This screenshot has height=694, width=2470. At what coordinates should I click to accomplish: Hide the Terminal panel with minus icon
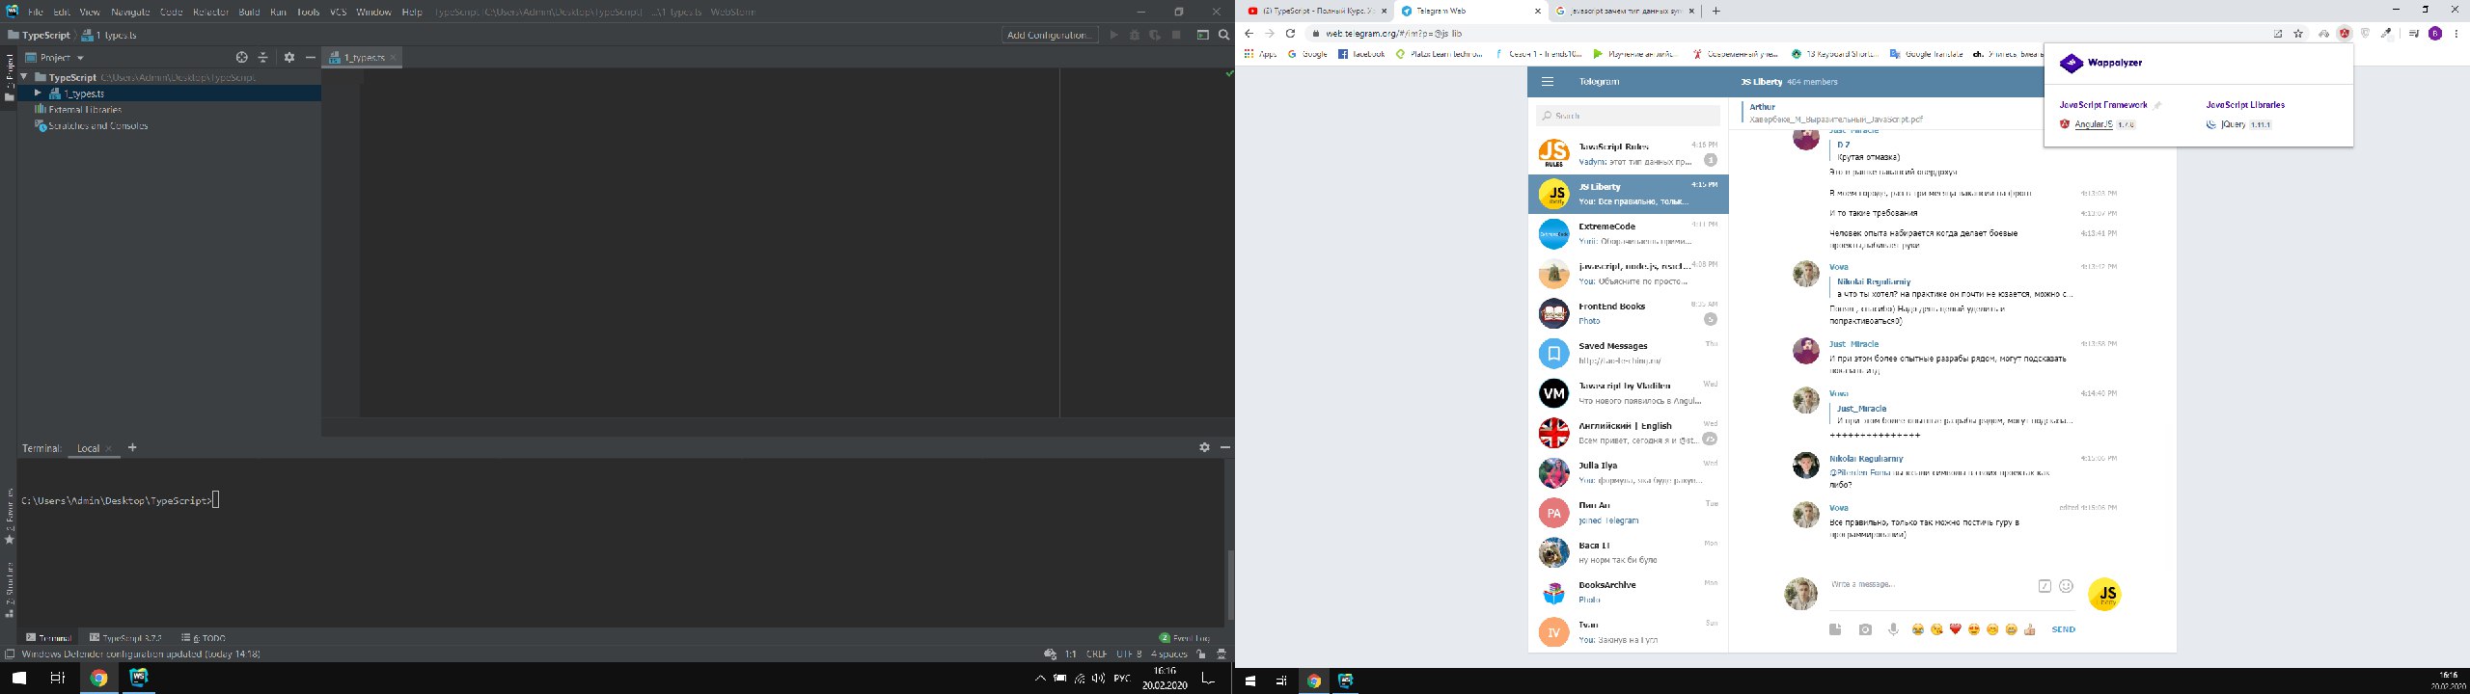(1225, 447)
